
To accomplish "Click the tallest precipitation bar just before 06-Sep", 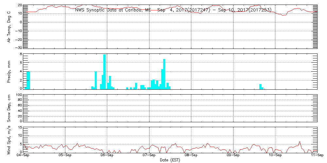I will [x=105, y=72].
